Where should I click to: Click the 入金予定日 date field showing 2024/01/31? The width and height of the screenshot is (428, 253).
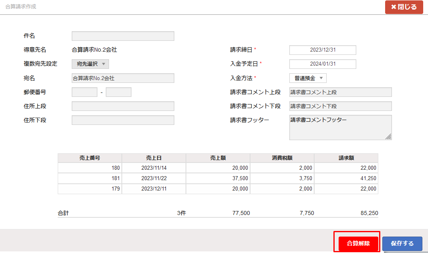coord(323,64)
